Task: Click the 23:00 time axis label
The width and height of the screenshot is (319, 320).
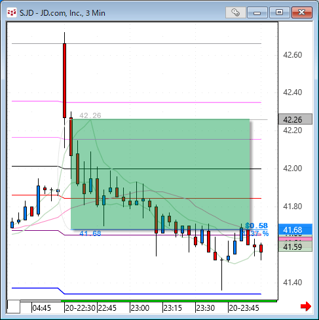Action: coord(140,308)
